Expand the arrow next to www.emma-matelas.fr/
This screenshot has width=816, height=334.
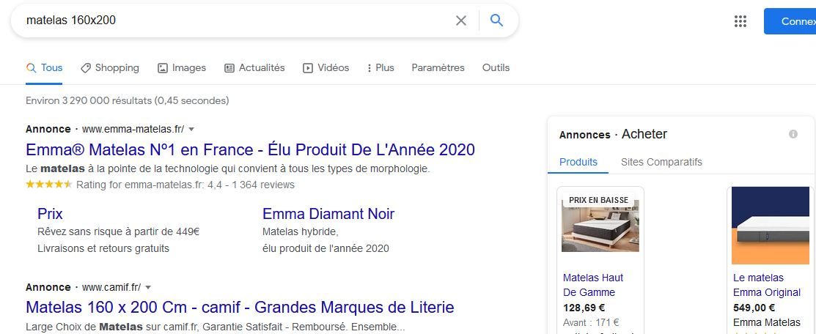(x=191, y=129)
